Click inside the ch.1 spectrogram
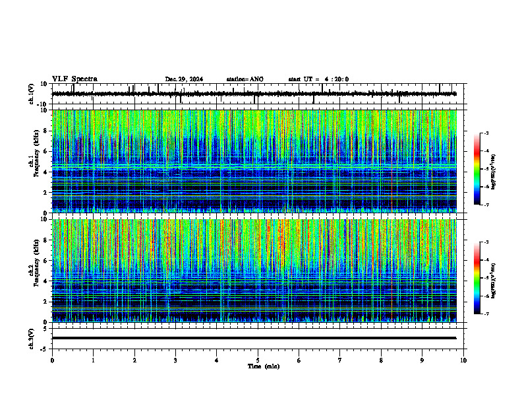Viewport: 522px width, 404px height. click(254, 161)
